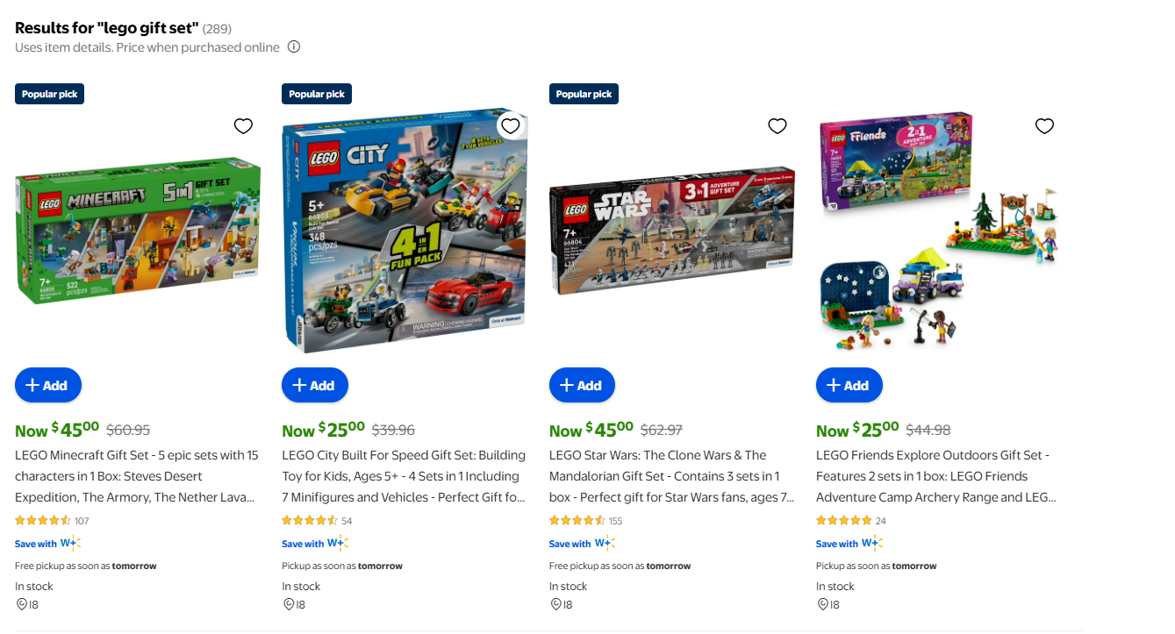The height and width of the screenshot is (634, 1175).
Task: Favorite the LEGO Minecraft Gift Set heart
Action: tap(243, 126)
